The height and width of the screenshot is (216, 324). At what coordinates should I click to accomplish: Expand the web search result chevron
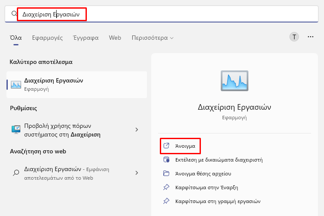(137, 173)
